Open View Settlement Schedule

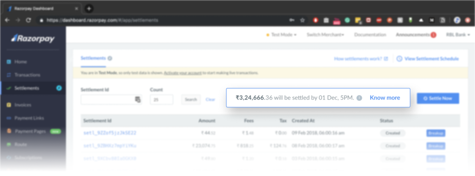tap(431, 59)
